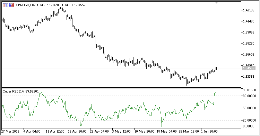Select the GBPUSD,H4 chart title
Viewport: 260px width, 136px height.
[25, 5]
